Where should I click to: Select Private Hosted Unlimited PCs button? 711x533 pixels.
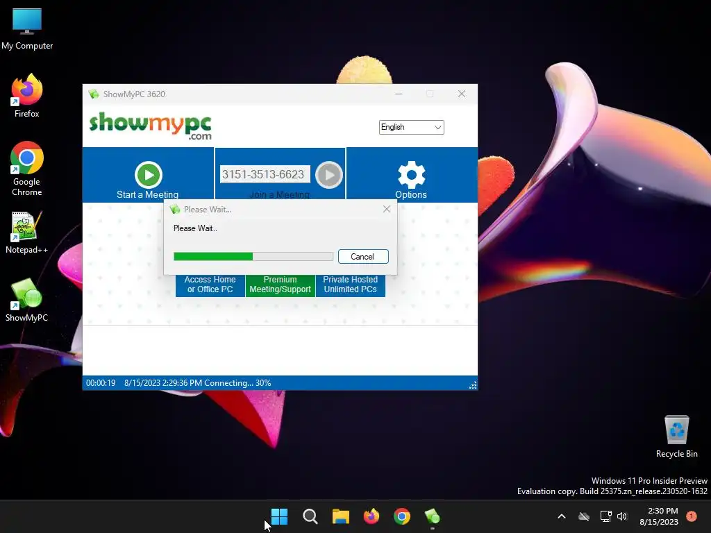pos(350,285)
